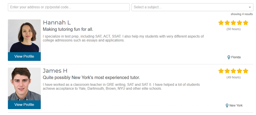Click the Florida location label
The image size is (256, 115).
click(236, 57)
